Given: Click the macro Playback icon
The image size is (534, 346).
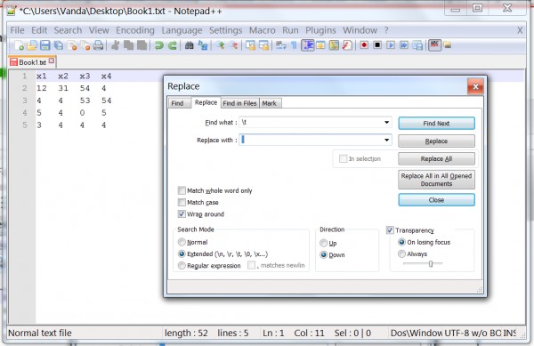Looking at the screenshot, I should (391, 45).
